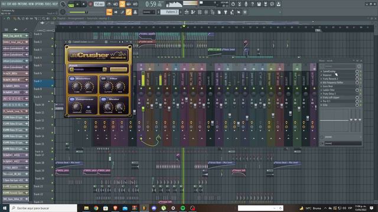Click the Filter Cutoff knob
Viewport: 378px width, 212px height.
click(x=108, y=86)
